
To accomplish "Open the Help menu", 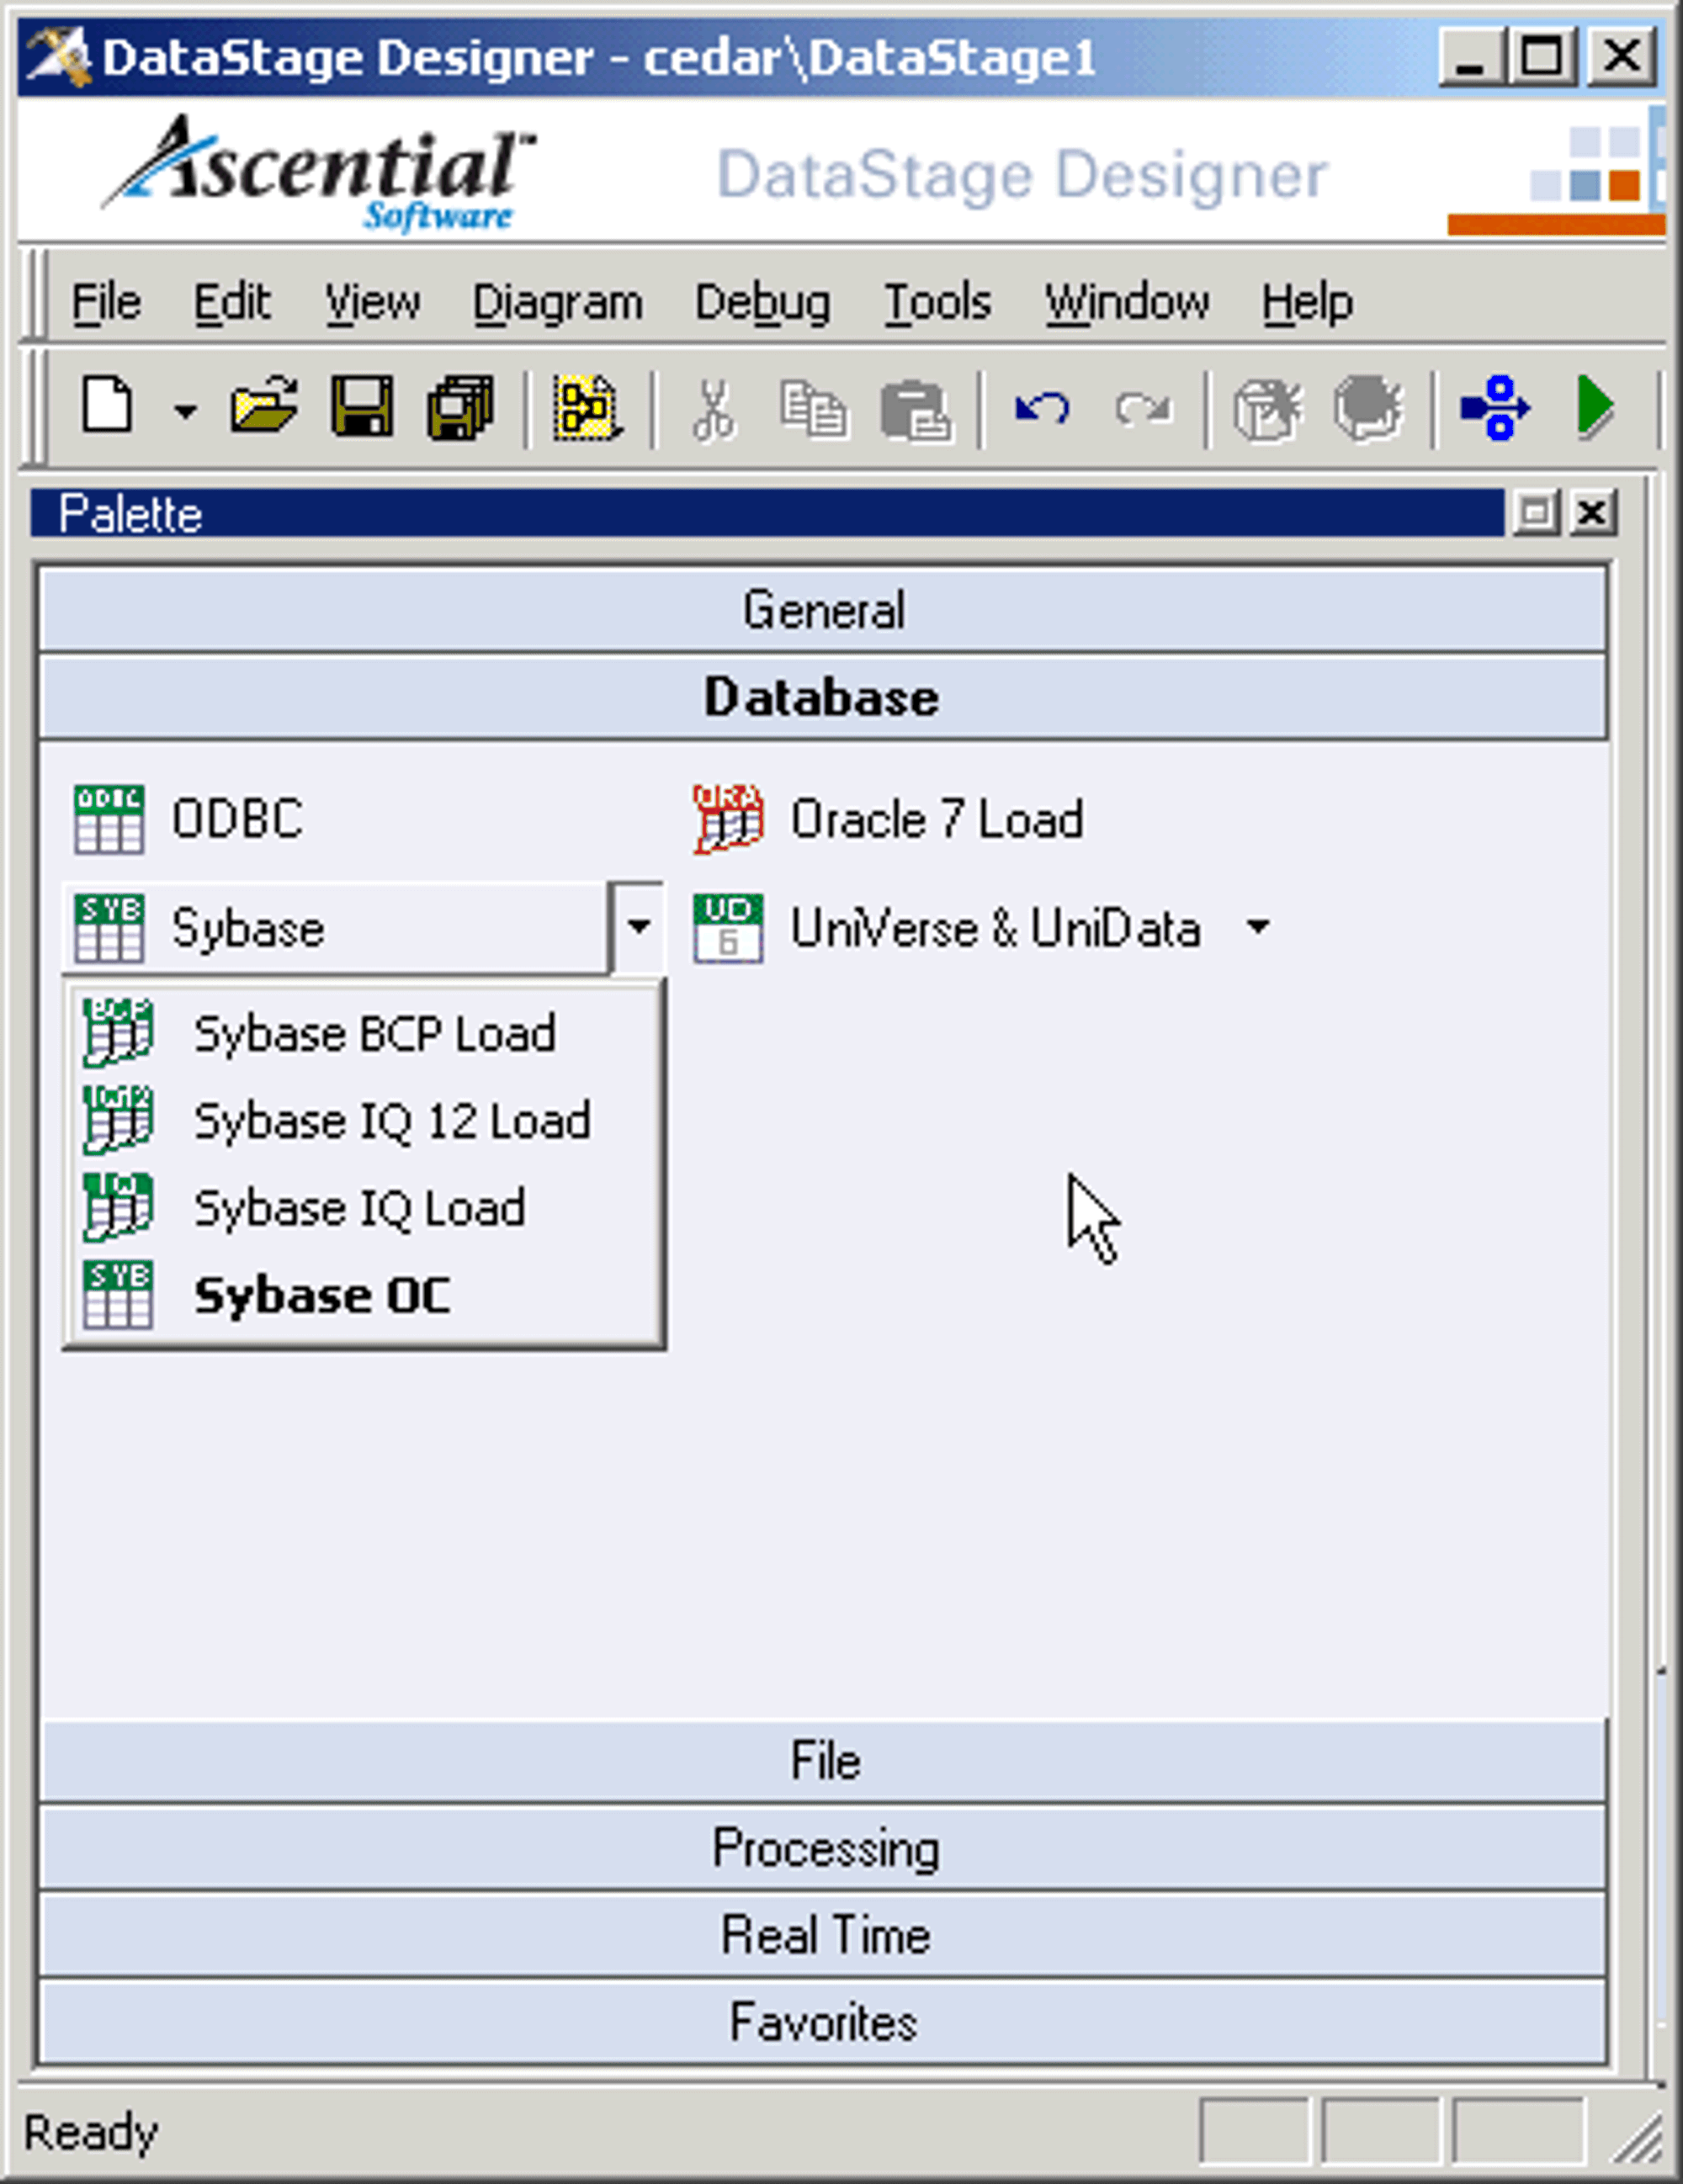I will point(1307,302).
